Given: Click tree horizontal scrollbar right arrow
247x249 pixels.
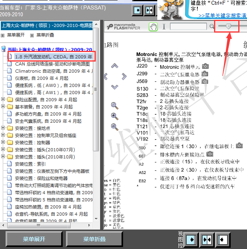Looking at the screenshot, I should pos(89,225).
